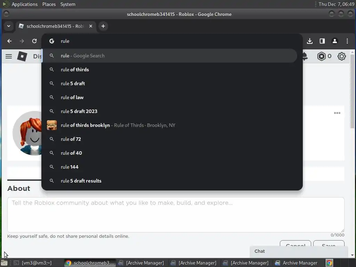Close the schoolchromeb341415 Roblox tab
Screen dimensions: 356x267
91,26
